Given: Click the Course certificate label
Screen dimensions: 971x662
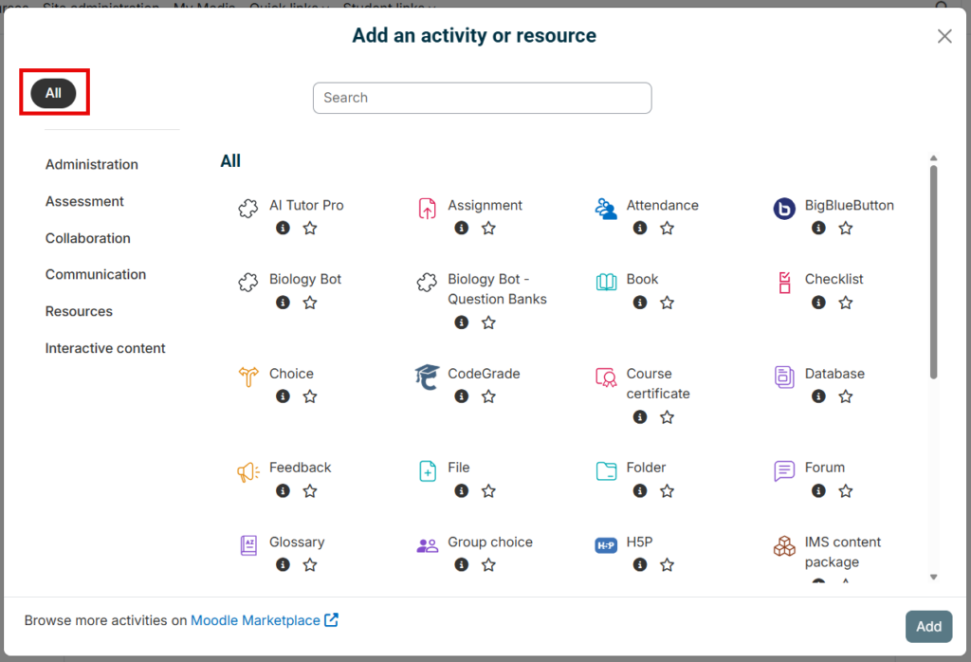Looking at the screenshot, I should [x=658, y=383].
